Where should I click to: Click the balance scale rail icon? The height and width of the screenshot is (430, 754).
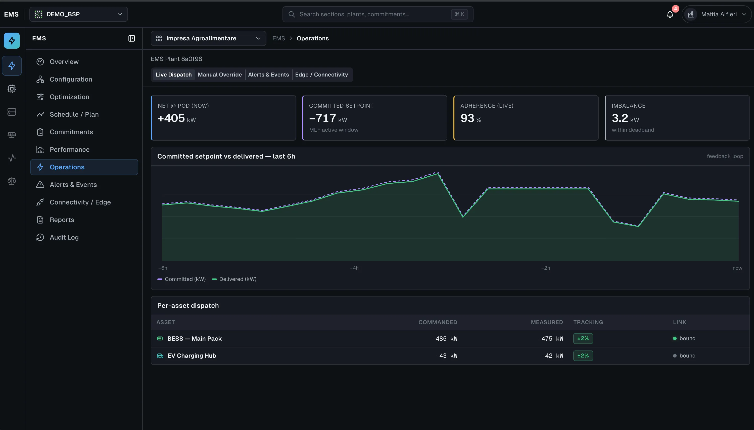[x=12, y=181]
